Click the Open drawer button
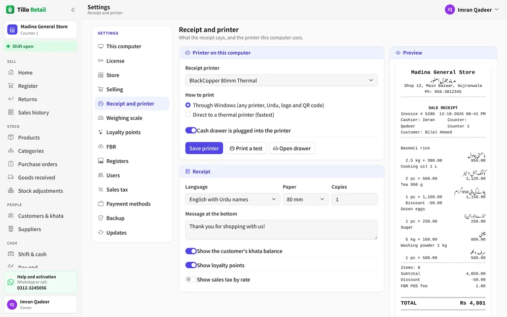507x317 pixels. pos(292,148)
